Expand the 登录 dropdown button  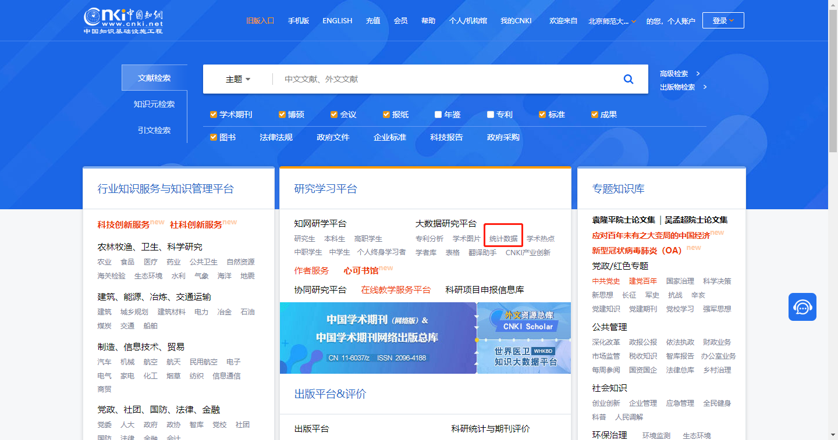point(723,20)
